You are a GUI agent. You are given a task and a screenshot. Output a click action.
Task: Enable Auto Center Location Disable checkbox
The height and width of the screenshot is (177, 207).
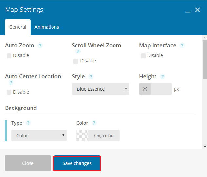tap(9, 92)
